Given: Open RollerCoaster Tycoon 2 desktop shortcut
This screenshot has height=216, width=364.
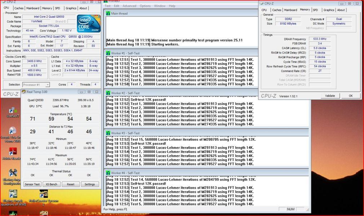Looking at the screenshot, I should click(x=44, y=198).
